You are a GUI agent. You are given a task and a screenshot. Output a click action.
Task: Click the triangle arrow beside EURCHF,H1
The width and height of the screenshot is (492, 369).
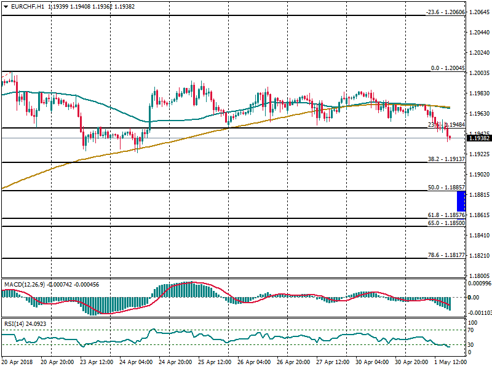click(x=5, y=6)
